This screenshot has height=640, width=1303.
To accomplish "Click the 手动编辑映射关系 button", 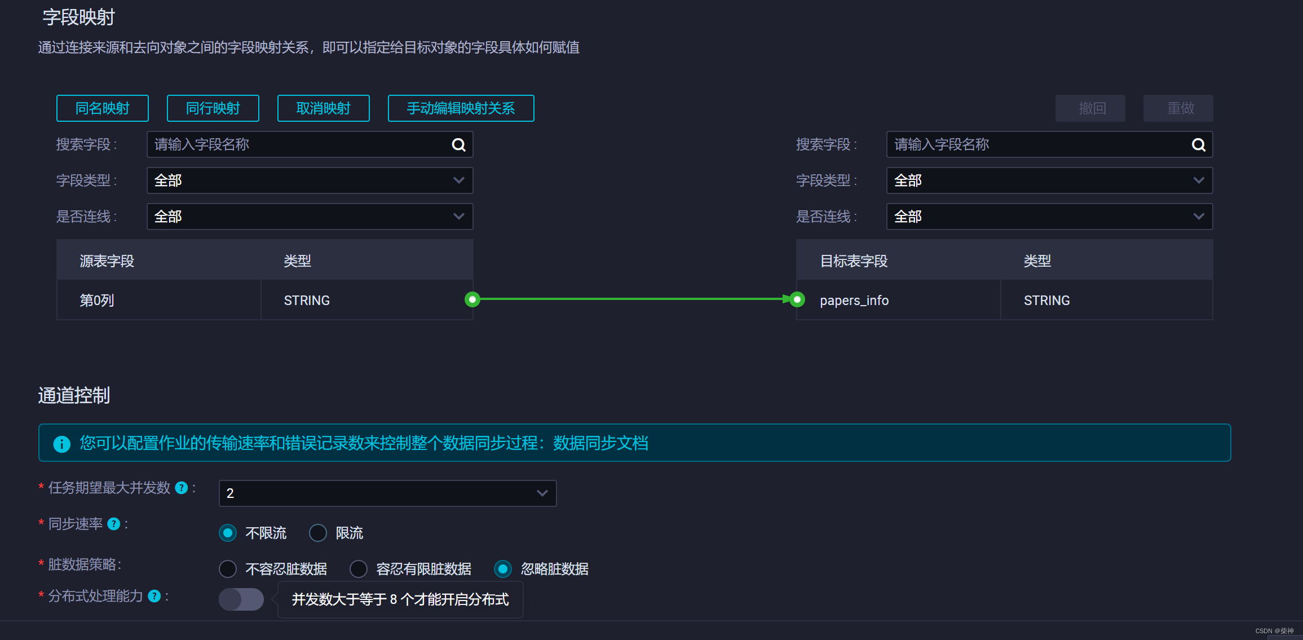I will [x=461, y=108].
